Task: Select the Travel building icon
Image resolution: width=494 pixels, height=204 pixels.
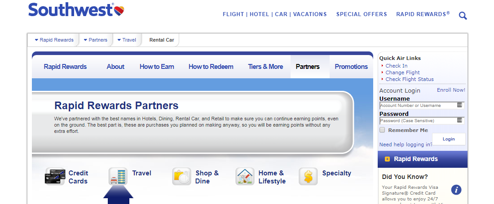Action: pos(118,176)
